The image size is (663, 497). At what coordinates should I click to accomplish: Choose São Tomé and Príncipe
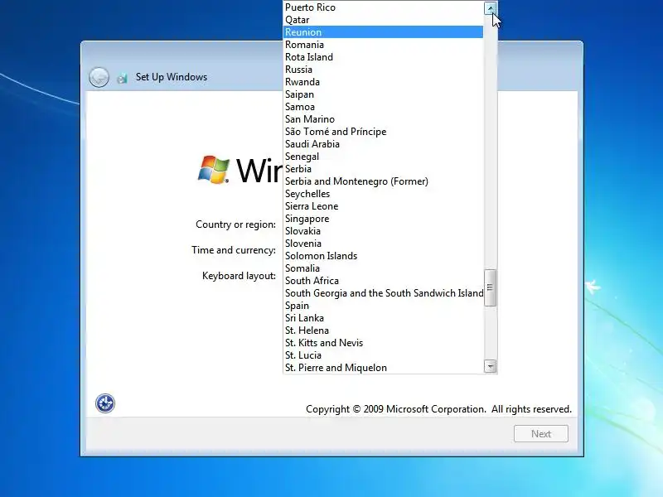(x=383, y=132)
